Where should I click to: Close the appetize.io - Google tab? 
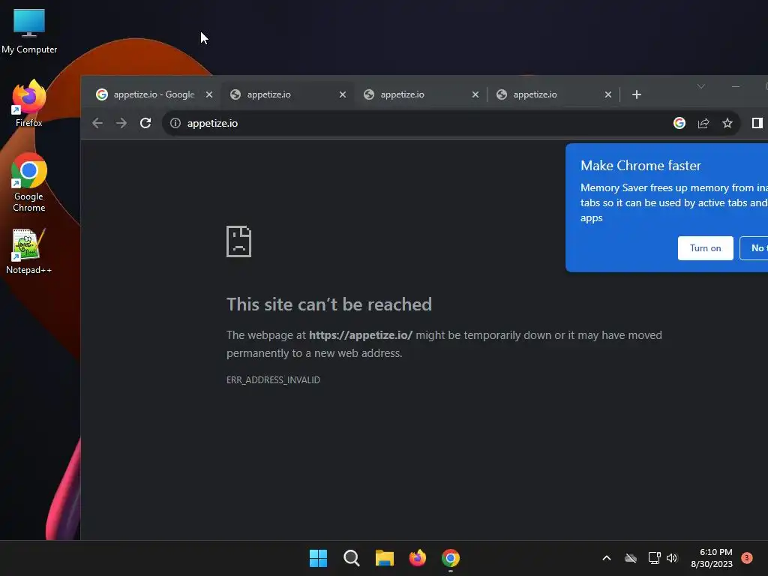209,94
